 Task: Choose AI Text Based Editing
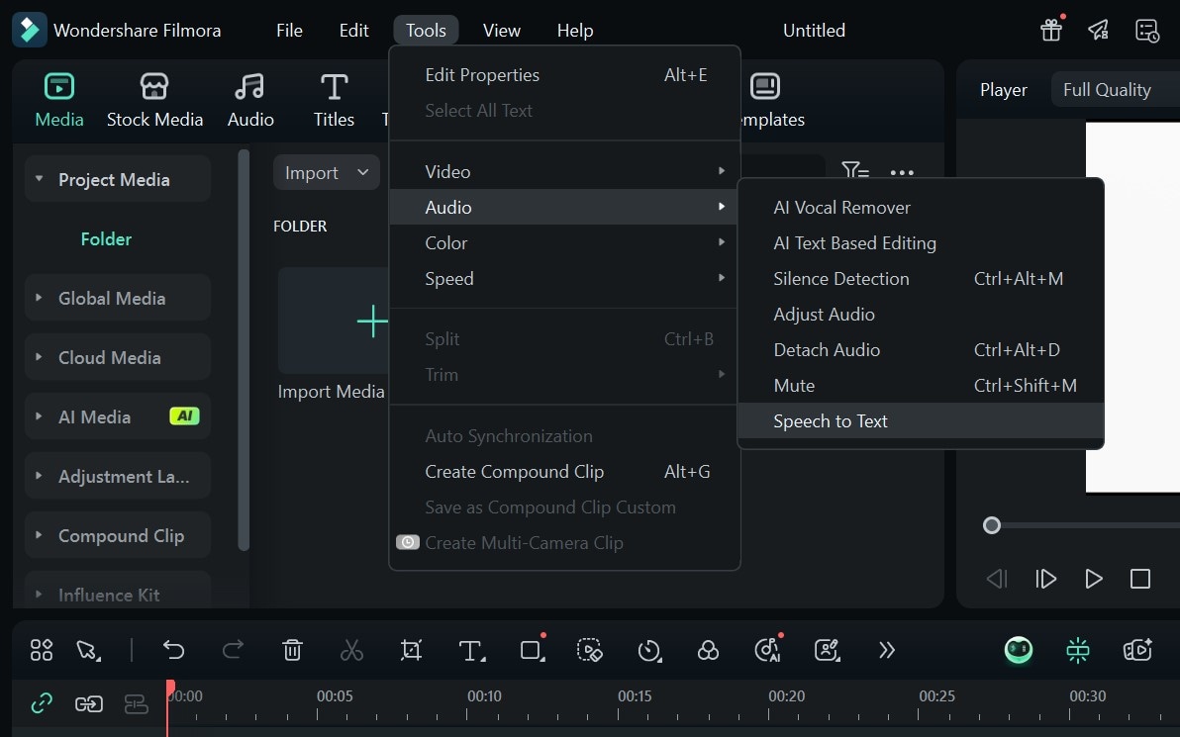pos(921,243)
